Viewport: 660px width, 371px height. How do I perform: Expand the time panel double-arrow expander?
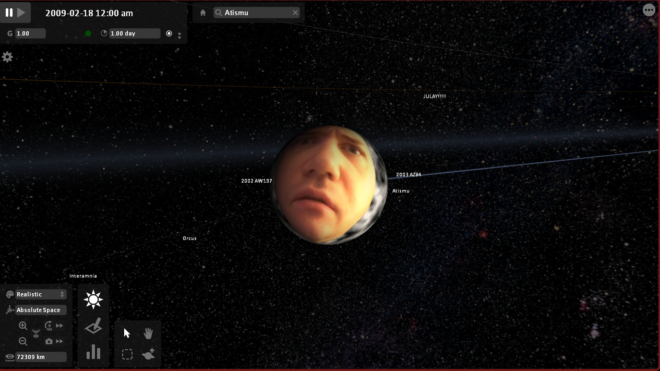click(179, 35)
